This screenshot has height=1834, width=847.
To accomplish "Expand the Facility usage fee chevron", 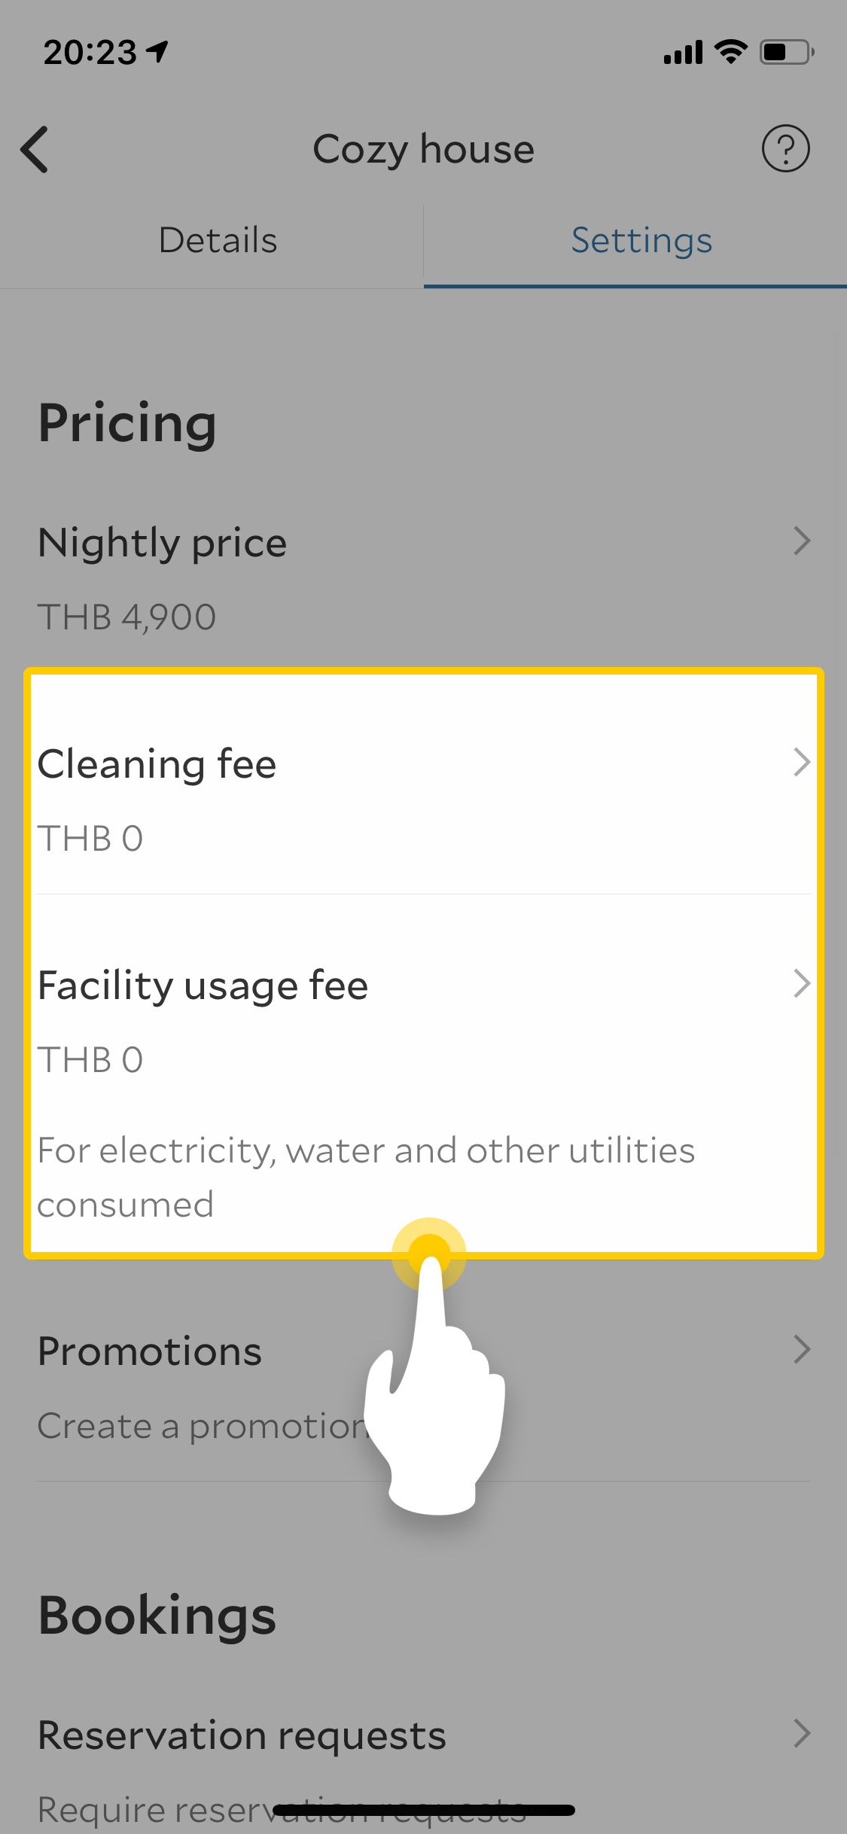I will click(802, 984).
